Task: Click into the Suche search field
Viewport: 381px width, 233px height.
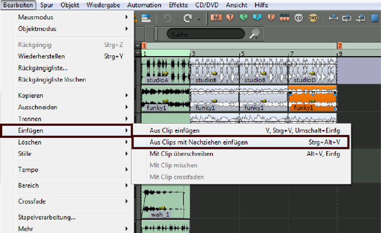Action: coord(206,34)
